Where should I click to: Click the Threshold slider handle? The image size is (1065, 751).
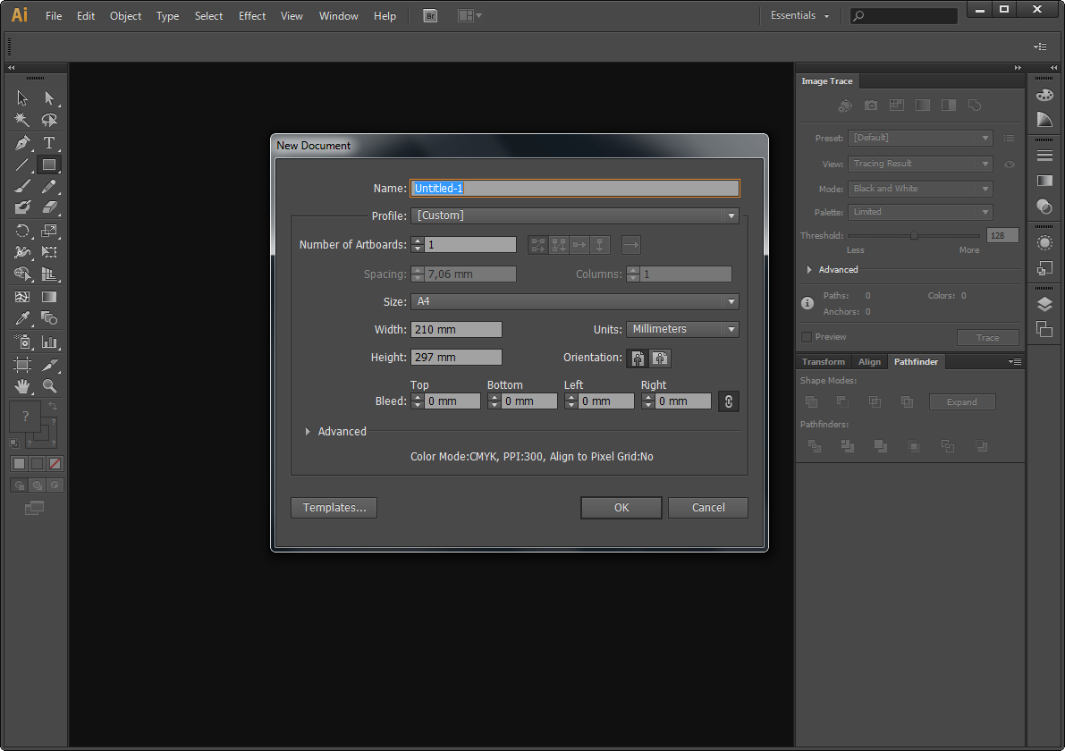914,236
